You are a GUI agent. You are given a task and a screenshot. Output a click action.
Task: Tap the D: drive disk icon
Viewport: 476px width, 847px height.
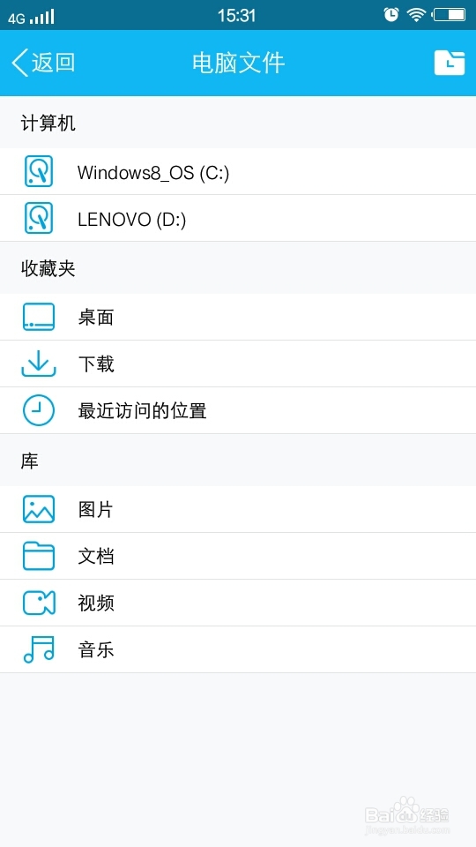pos(38,218)
